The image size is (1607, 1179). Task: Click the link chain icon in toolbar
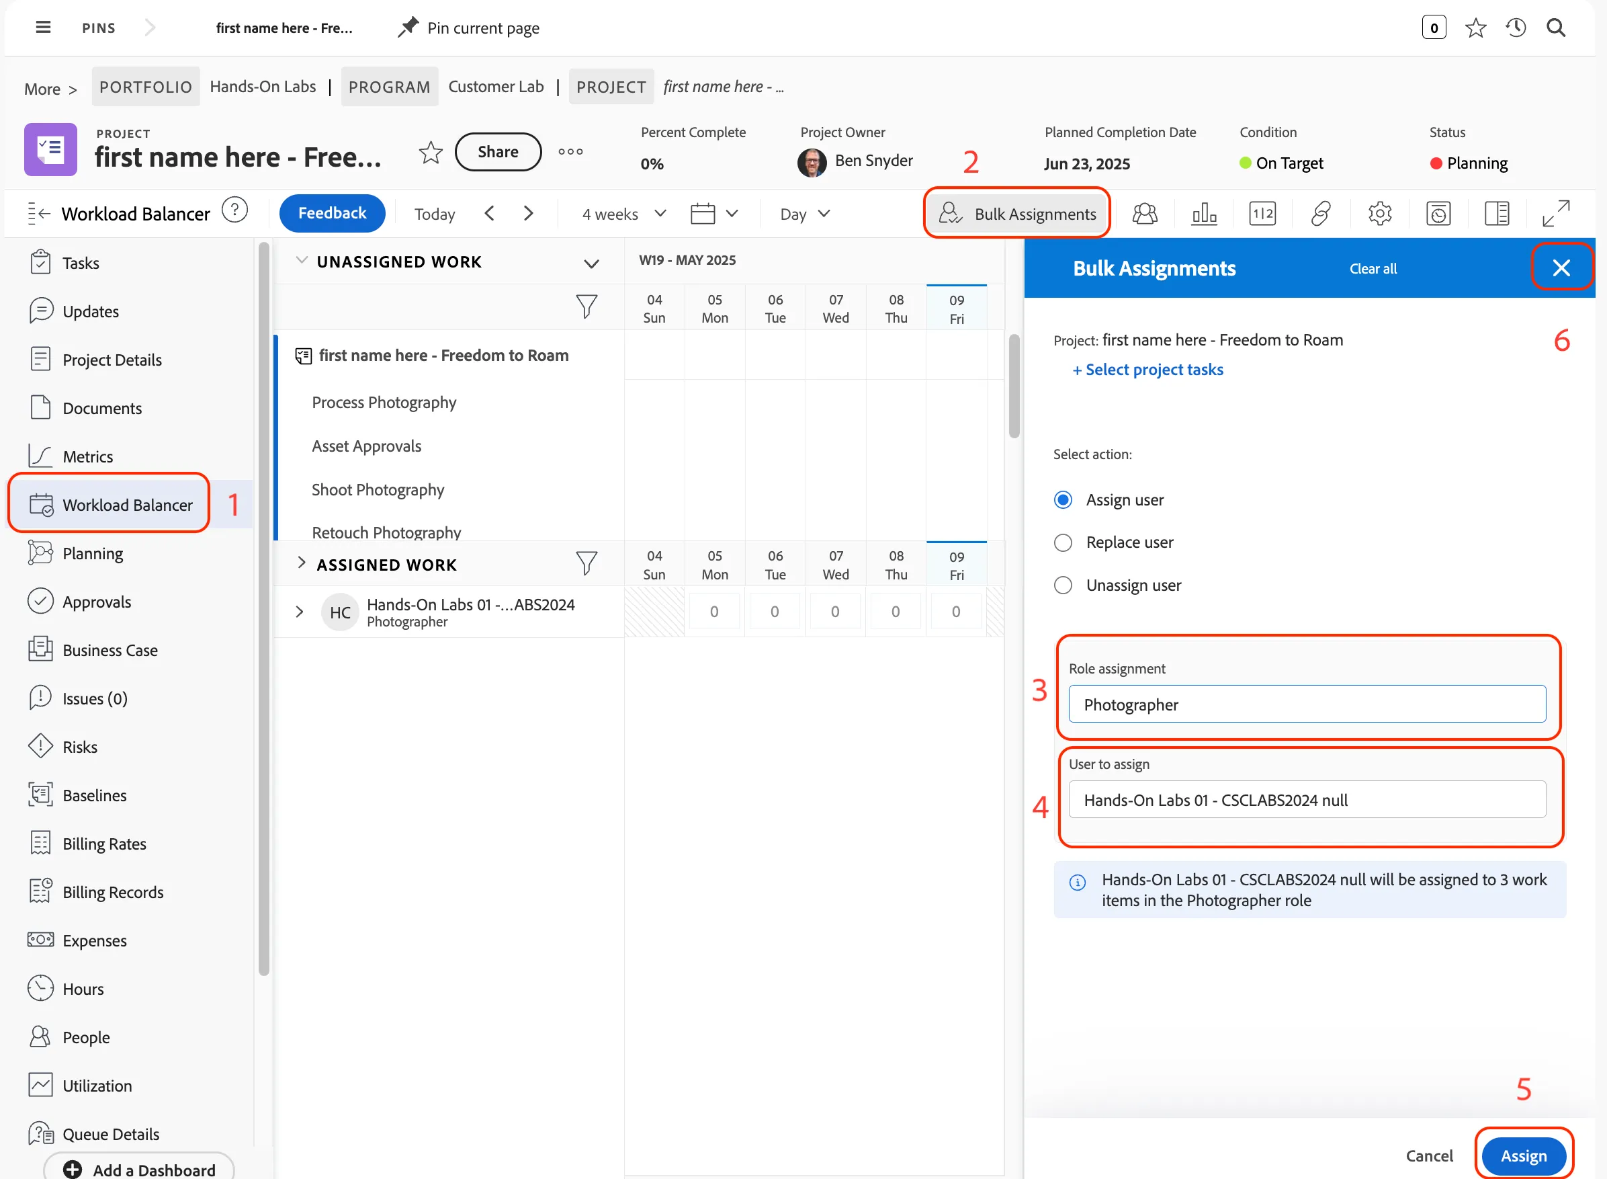tap(1320, 213)
